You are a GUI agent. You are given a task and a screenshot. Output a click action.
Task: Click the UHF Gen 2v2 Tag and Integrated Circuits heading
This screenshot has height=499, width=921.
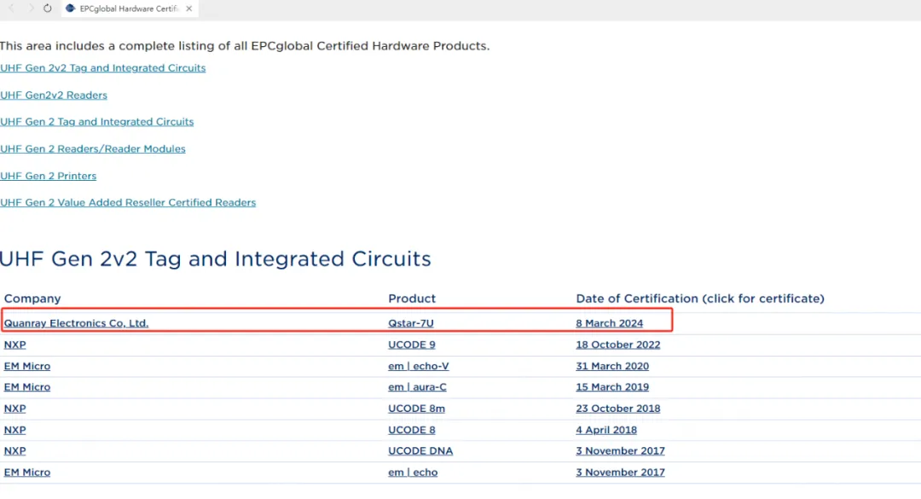click(x=216, y=259)
